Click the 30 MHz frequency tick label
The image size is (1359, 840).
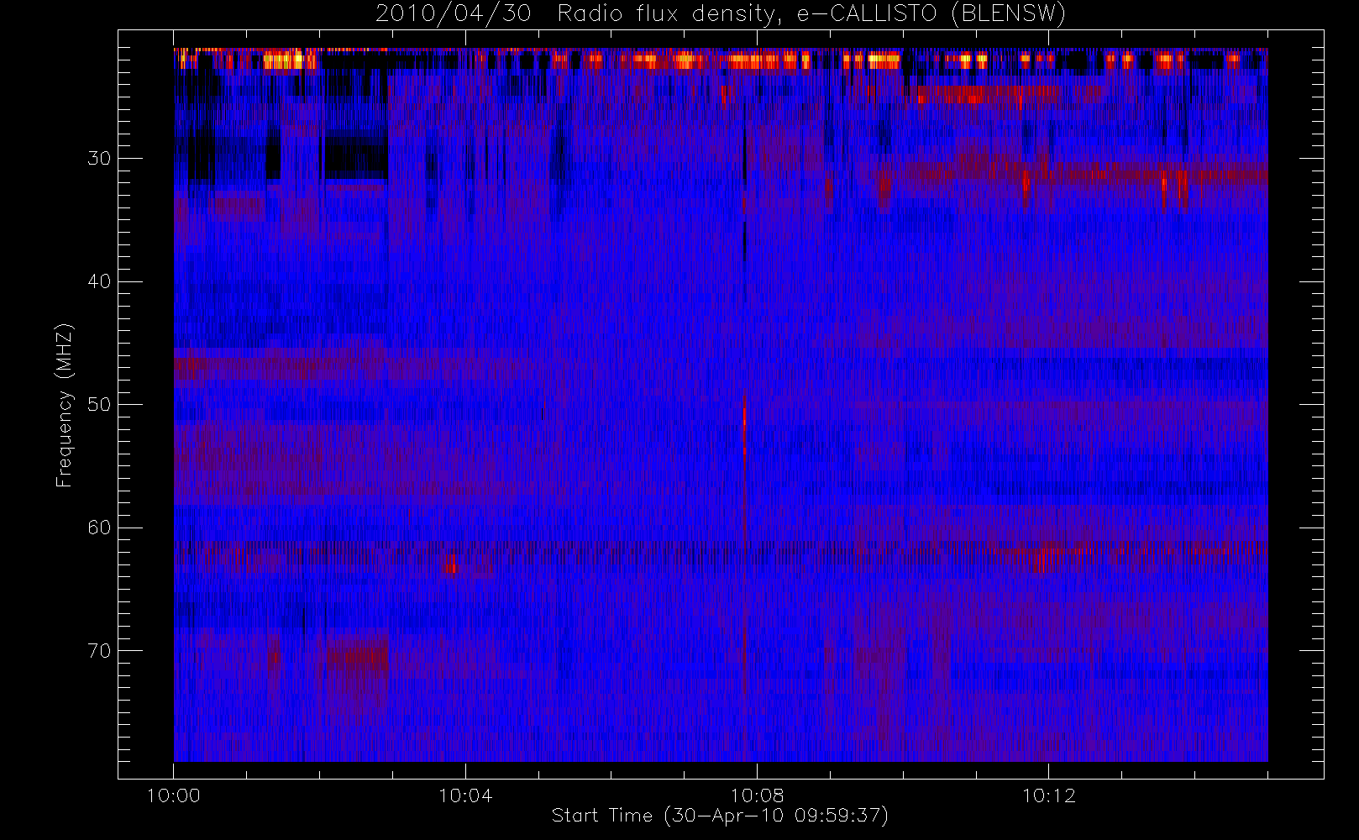99,158
